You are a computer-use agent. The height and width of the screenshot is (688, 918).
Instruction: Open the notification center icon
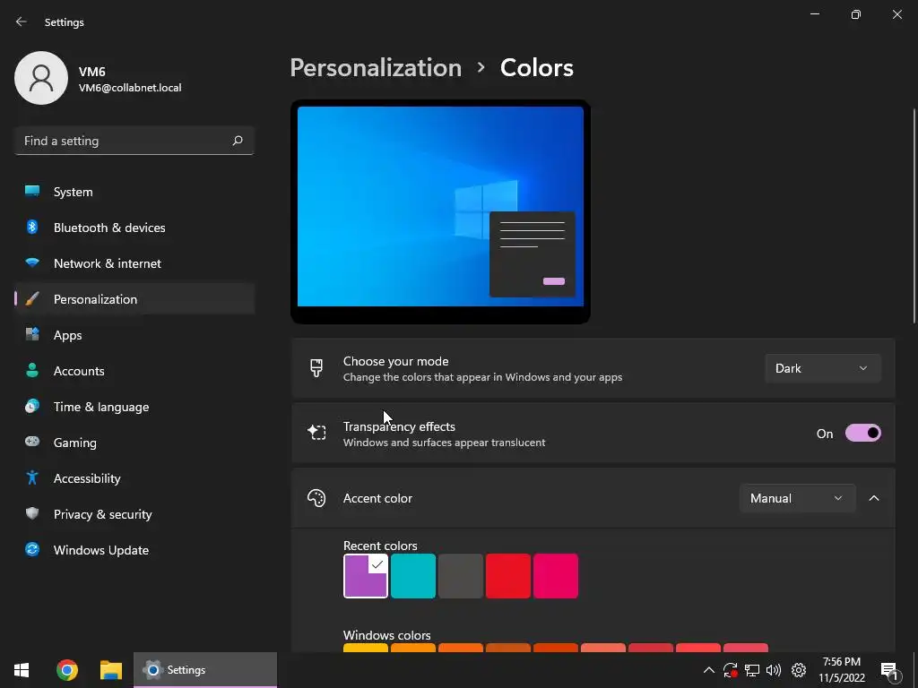point(889,670)
